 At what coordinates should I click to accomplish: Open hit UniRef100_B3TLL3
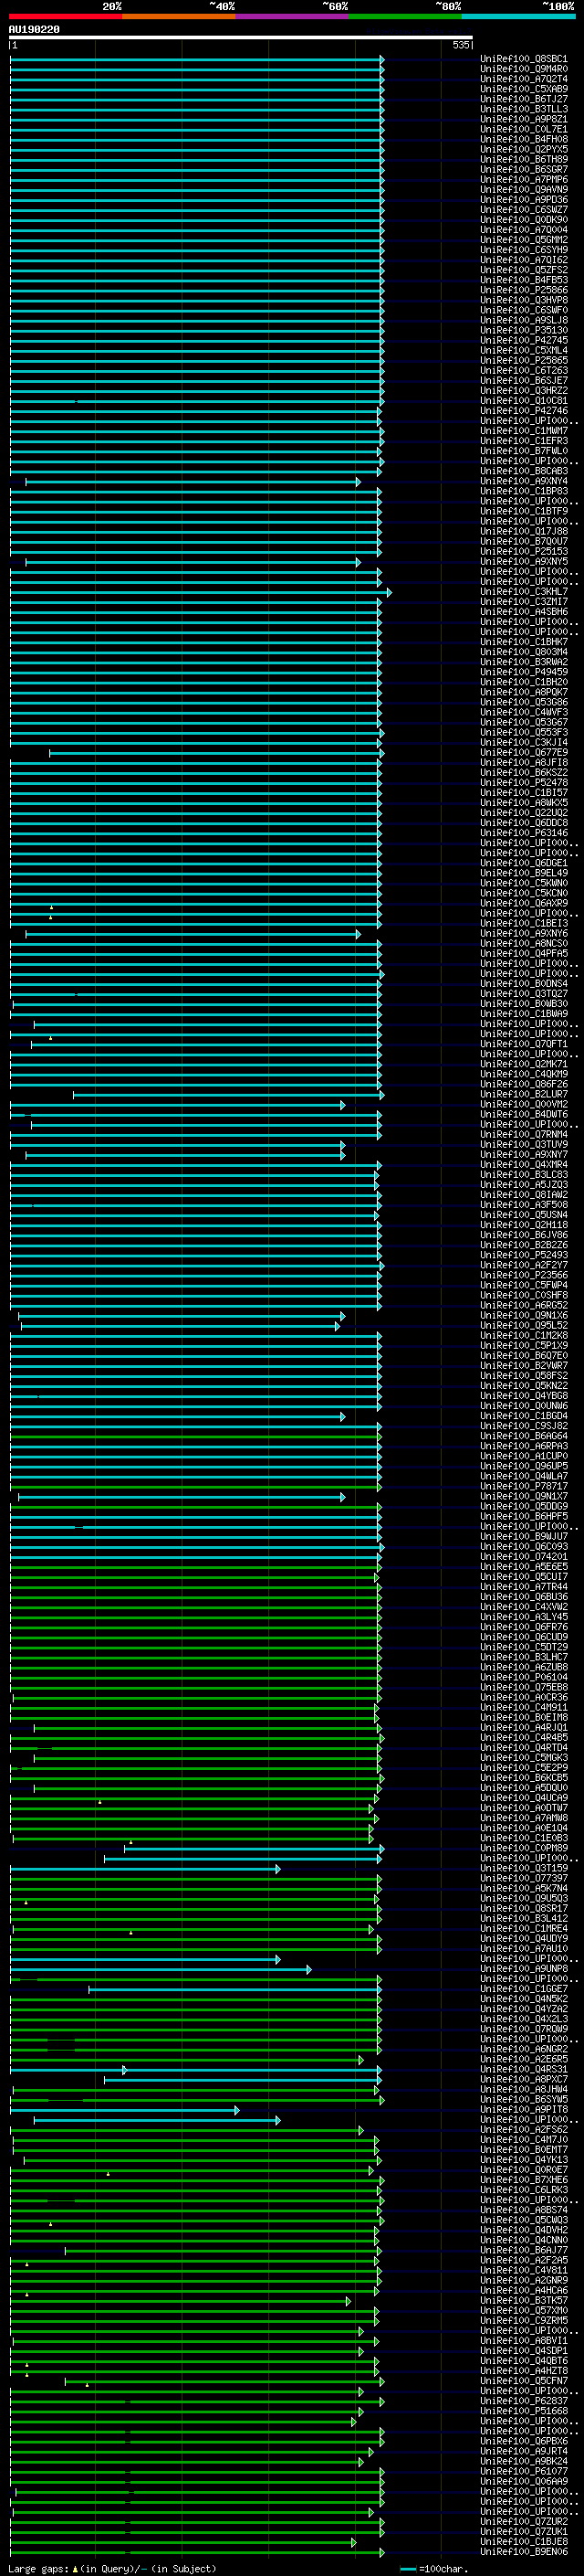click(524, 109)
